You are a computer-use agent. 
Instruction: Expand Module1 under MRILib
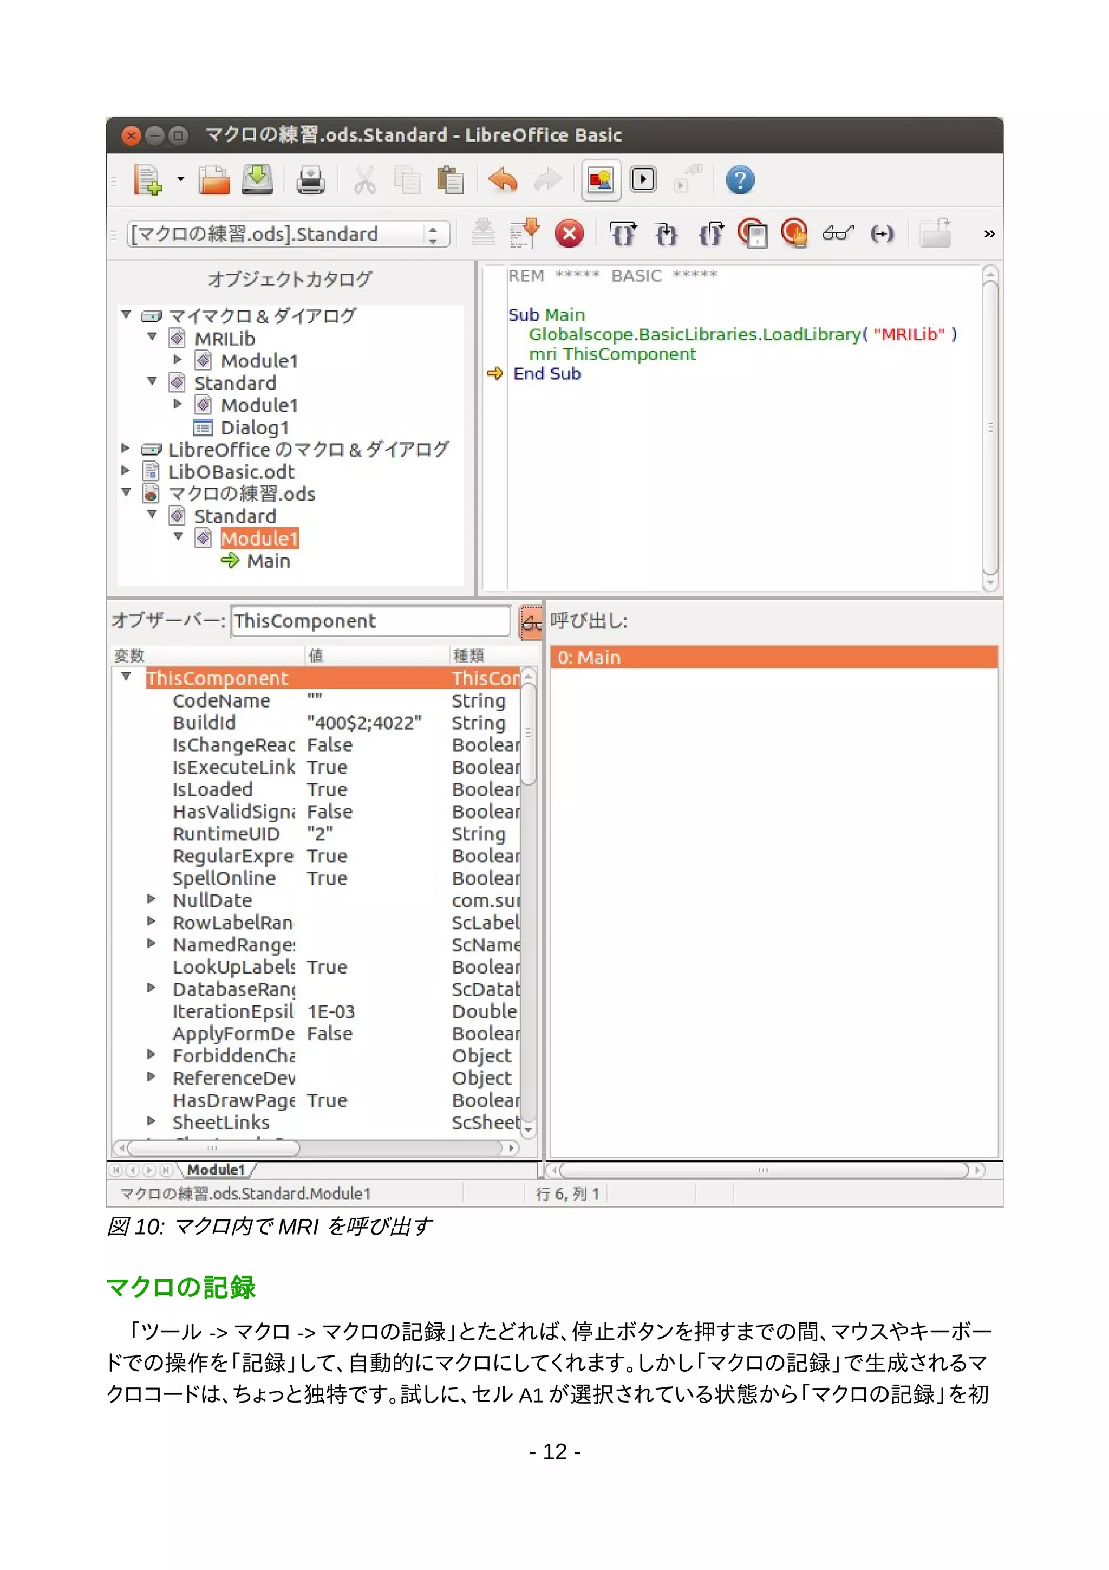[x=178, y=359]
